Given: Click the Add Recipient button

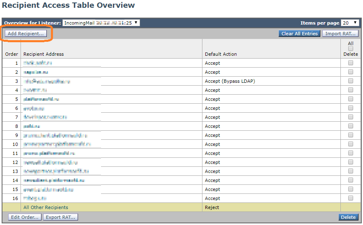Looking at the screenshot, I should [x=26, y=34].
